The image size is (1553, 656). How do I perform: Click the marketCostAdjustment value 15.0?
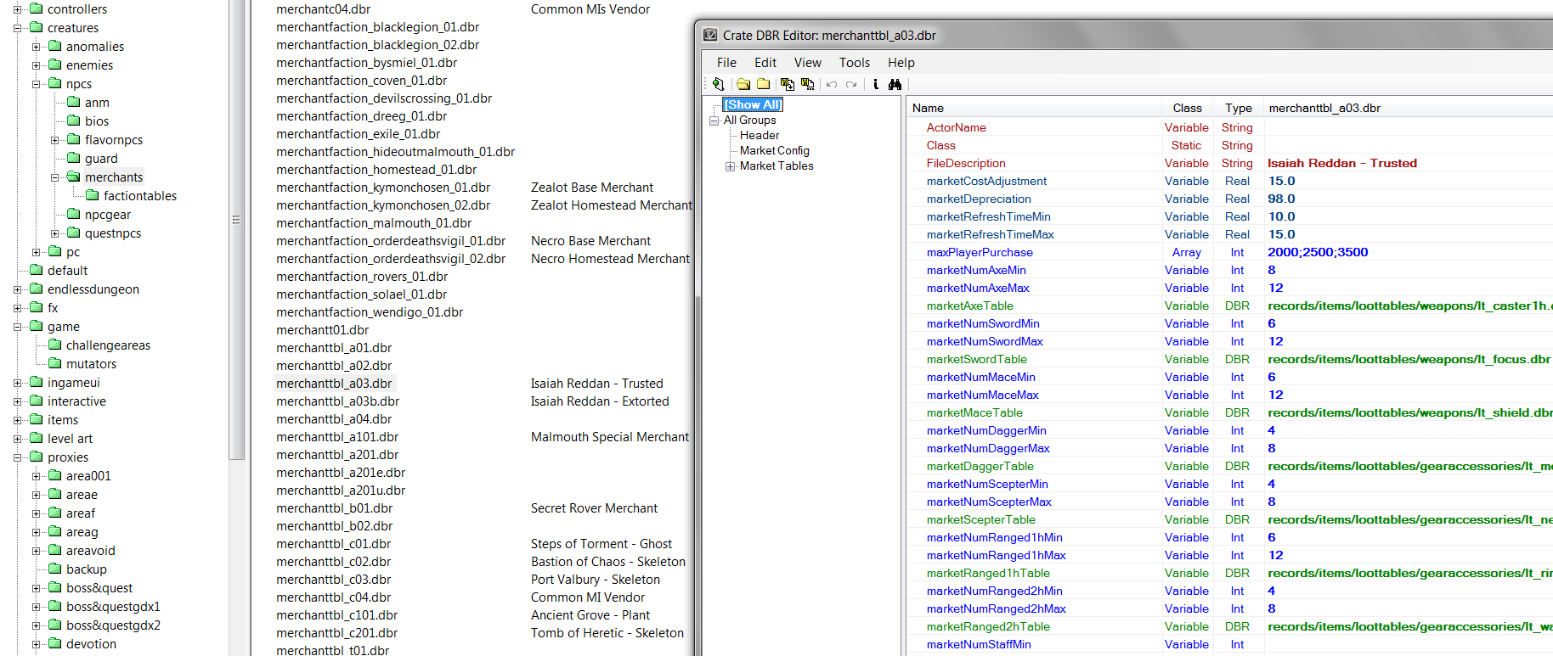(1281, 181)
